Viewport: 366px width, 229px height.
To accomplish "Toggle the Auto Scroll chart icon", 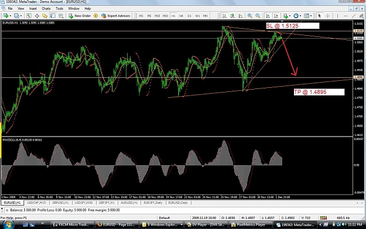I will tap(268, 16).
